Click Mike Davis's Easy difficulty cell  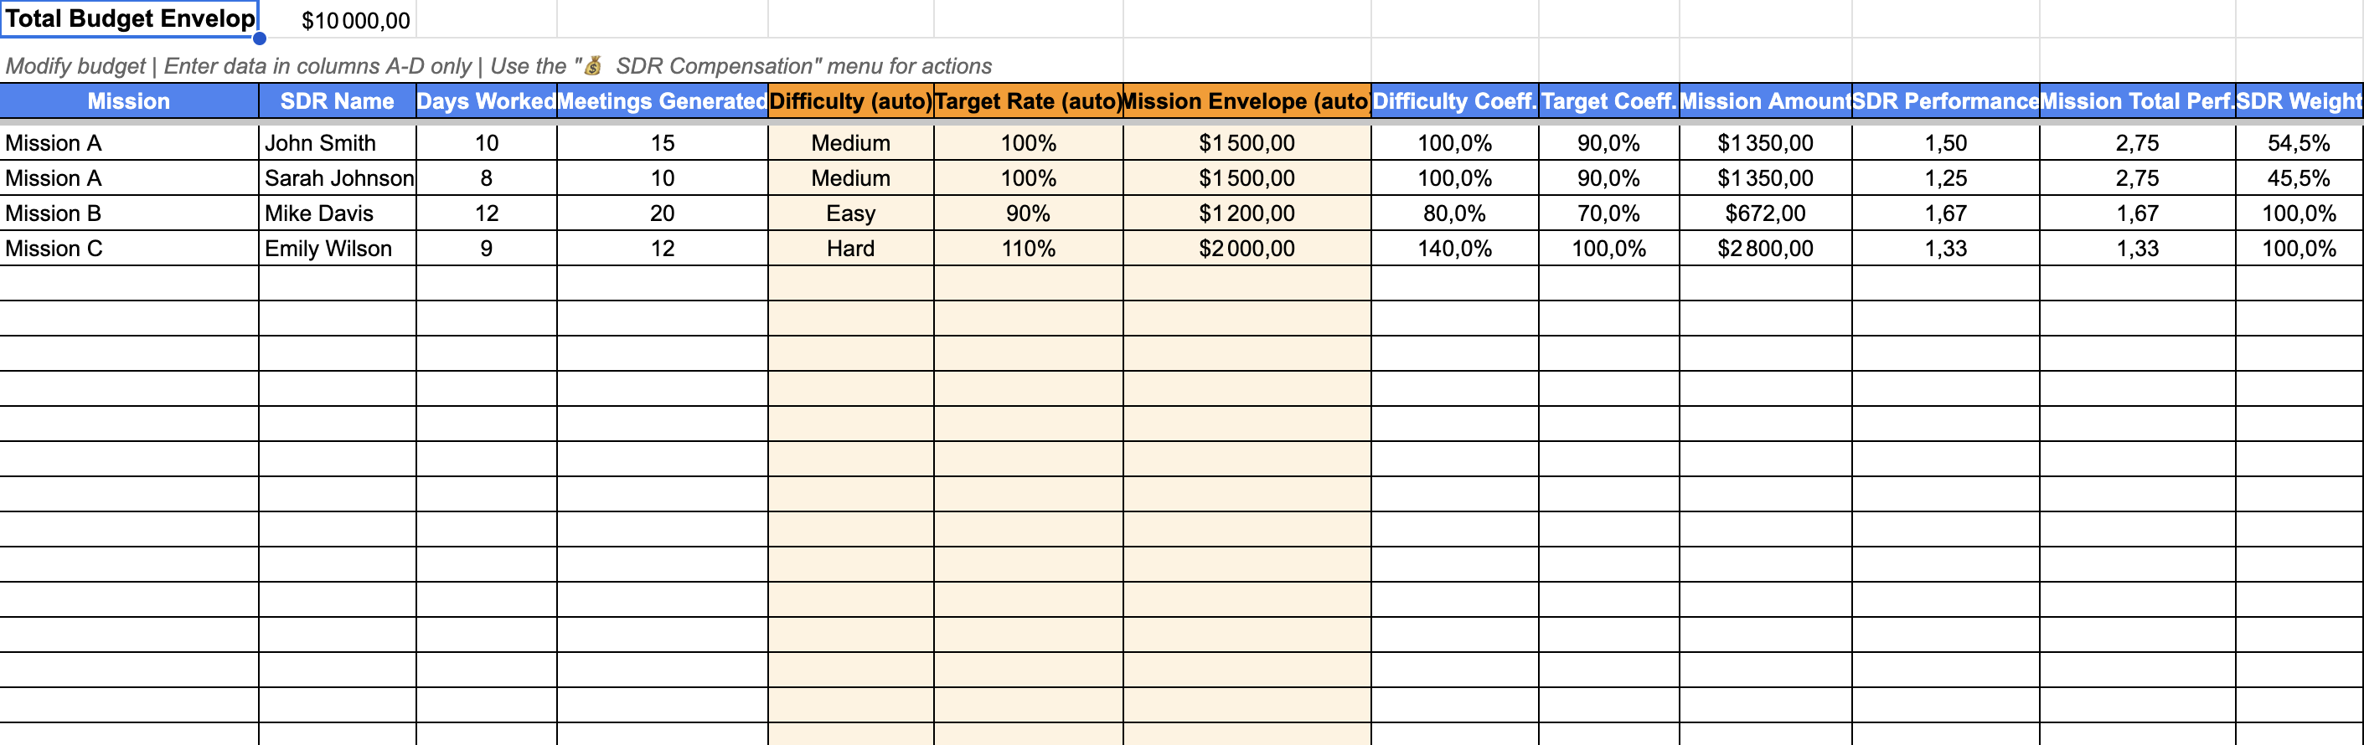(849, 213)
